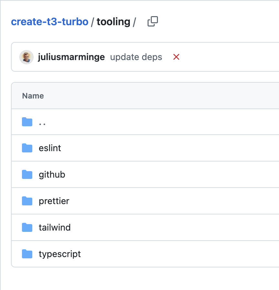The height and width of the screenshot is (290, 279).
Task: Open the prettier folder
Action: 54,201
